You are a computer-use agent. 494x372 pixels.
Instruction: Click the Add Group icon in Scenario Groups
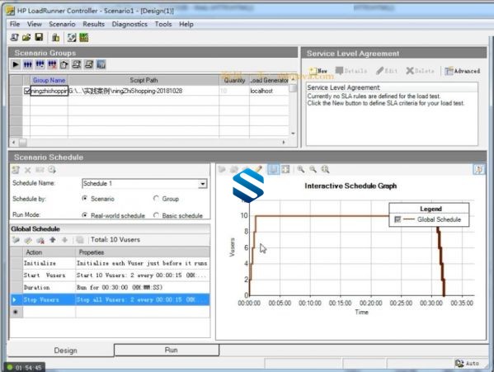pyautogui.click(x=40, y=65)
